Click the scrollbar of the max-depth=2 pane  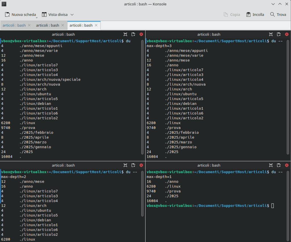pos(142,194)
